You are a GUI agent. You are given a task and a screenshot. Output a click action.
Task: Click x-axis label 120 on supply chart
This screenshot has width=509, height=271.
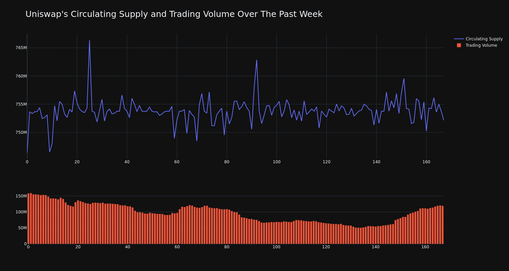pos(326,162)
